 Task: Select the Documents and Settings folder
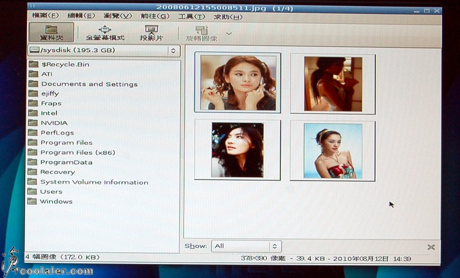pyautogui.click(x=89, y=84)
